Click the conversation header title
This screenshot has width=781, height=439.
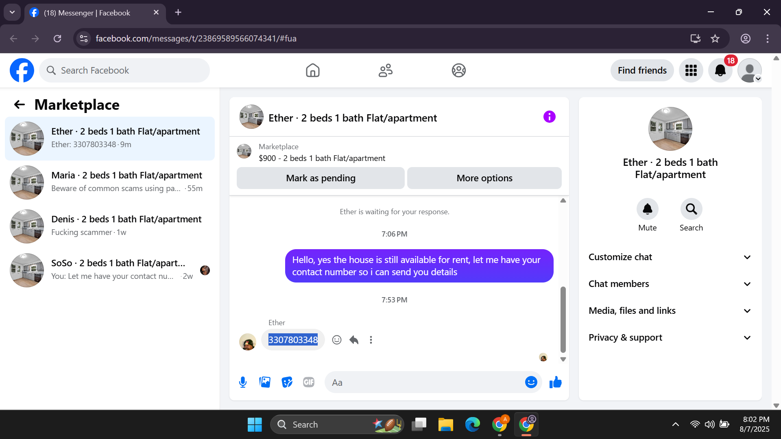click(352, 118)
